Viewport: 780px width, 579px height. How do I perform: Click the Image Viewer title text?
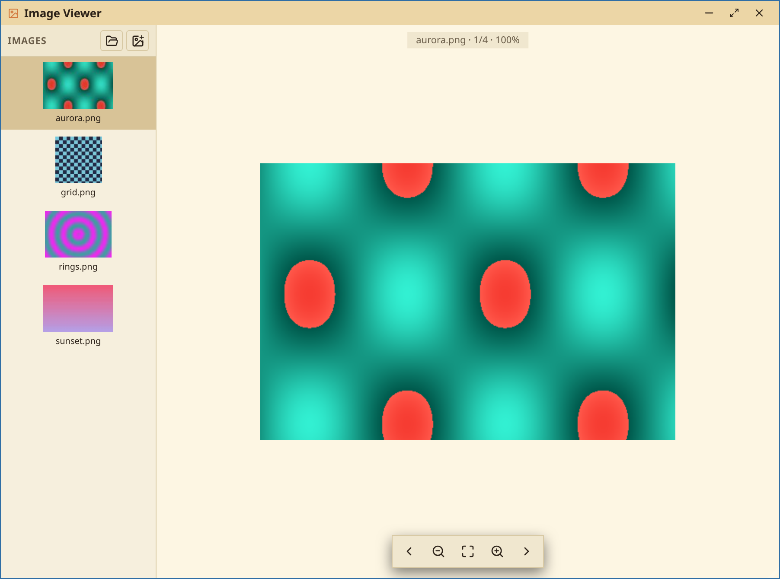[63, 13]
